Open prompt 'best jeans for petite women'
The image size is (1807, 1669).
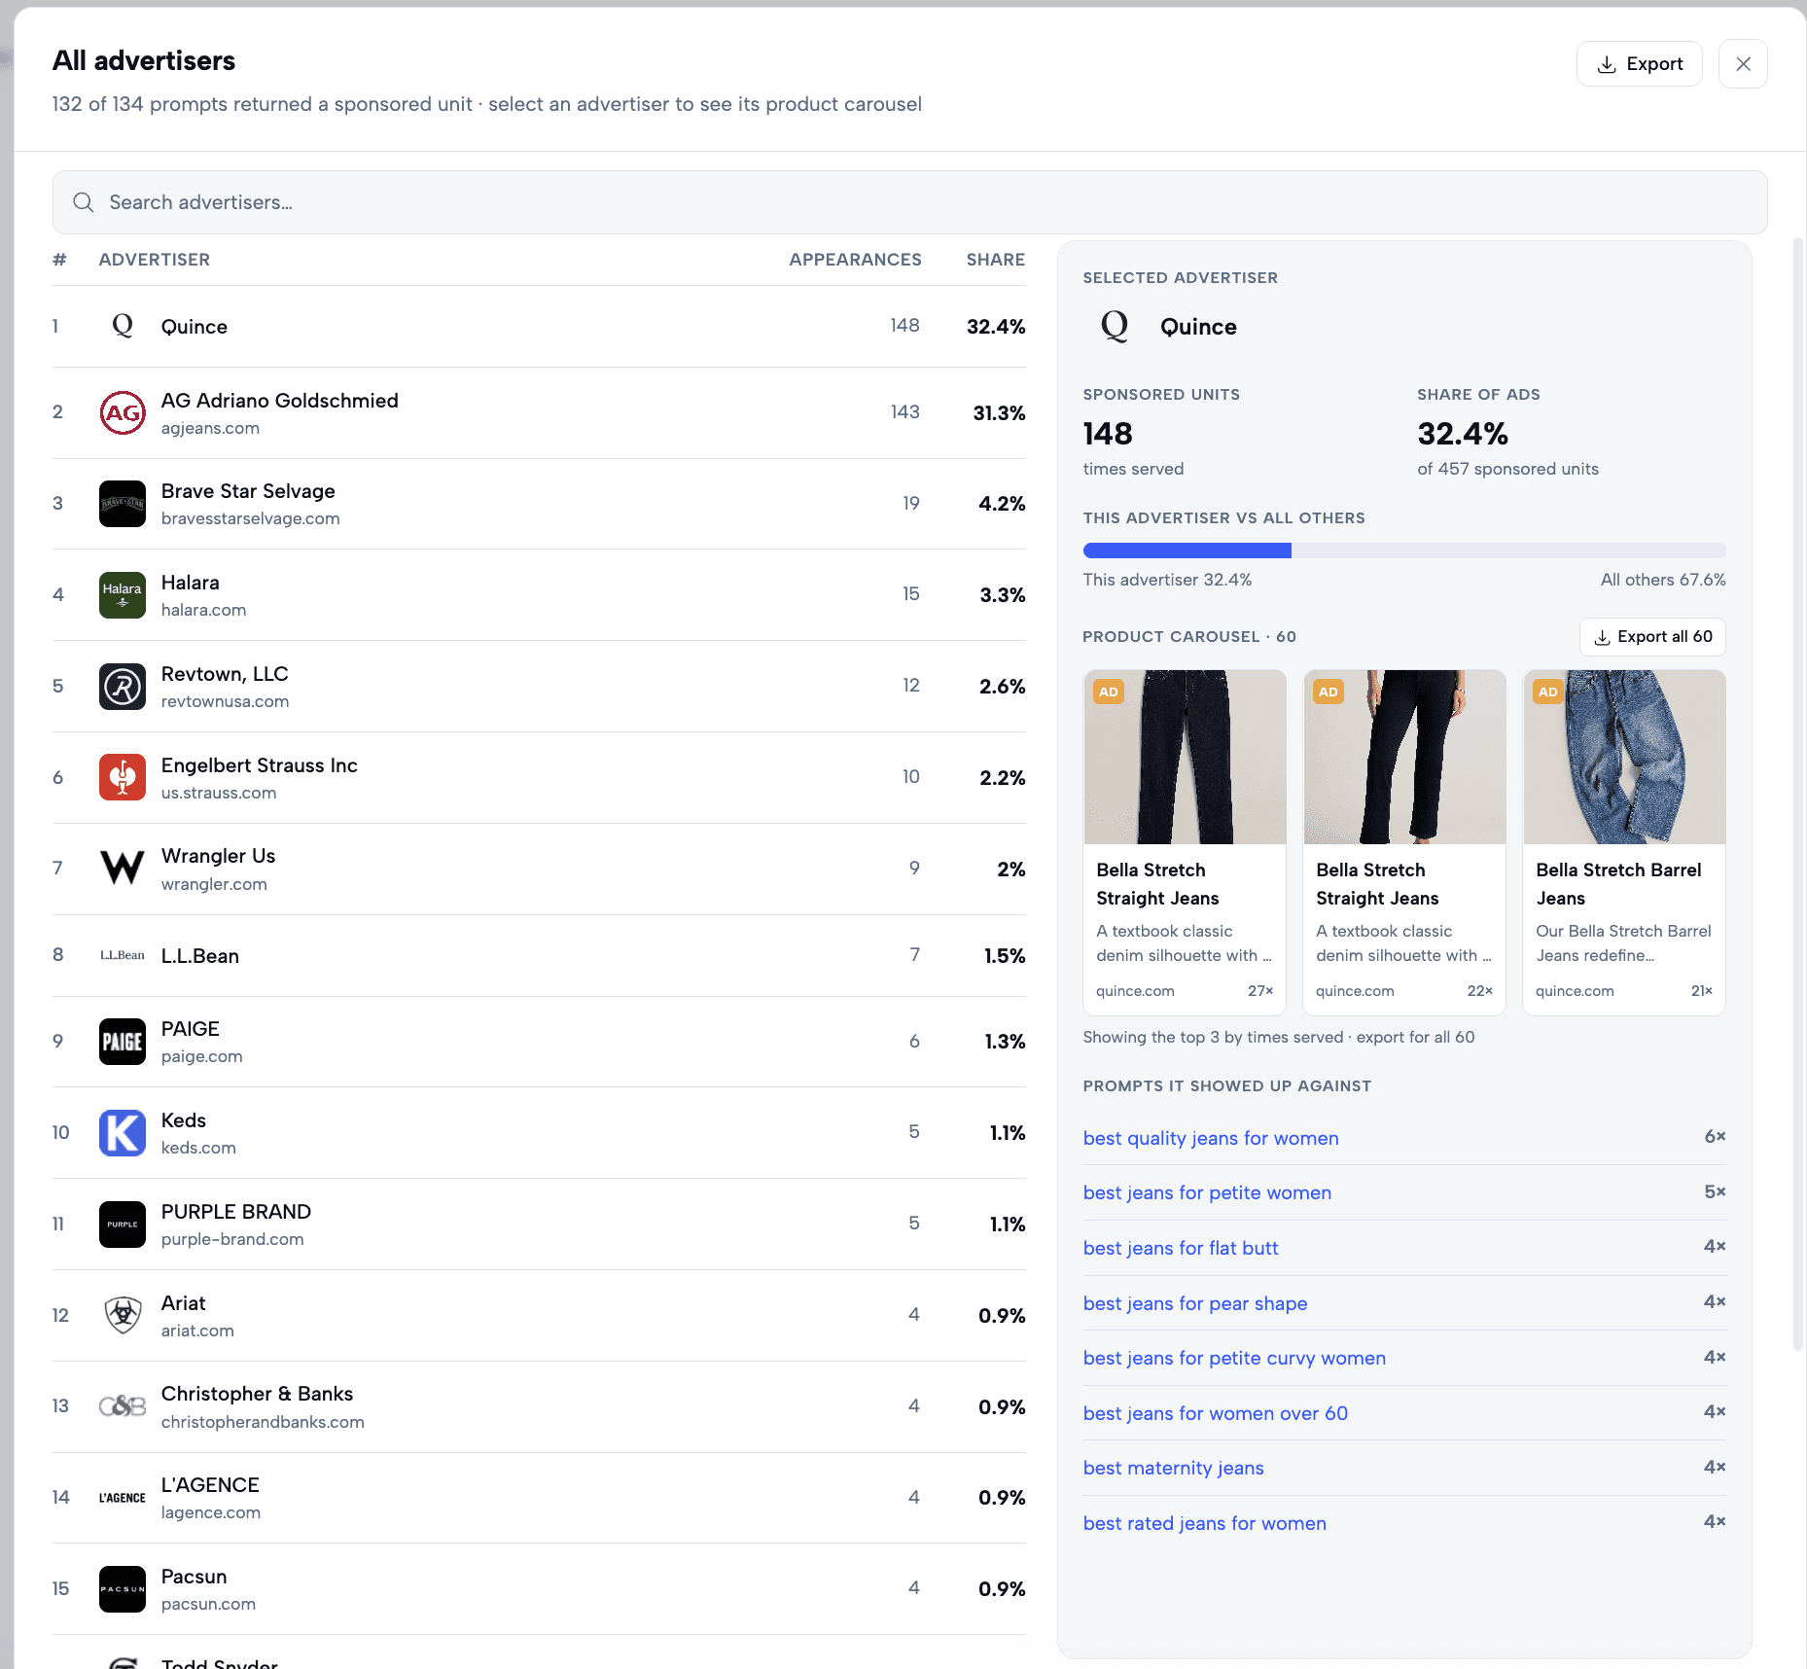point(1207,1192)
